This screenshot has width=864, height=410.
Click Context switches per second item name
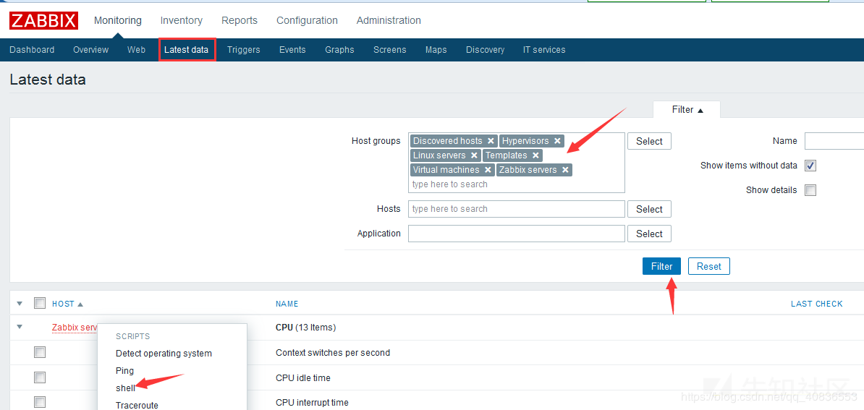click(x=333, y=353)
